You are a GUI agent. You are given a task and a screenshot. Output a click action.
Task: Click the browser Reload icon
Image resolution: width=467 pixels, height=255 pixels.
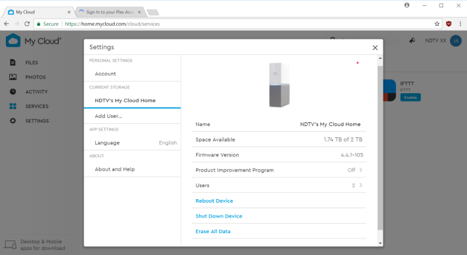(27, 24)
